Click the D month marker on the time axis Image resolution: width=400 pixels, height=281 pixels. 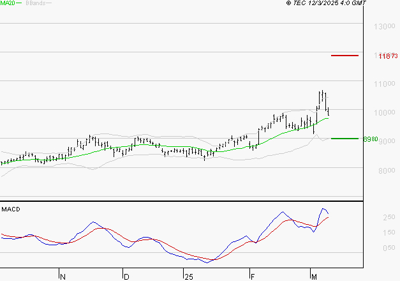[126, 277]
